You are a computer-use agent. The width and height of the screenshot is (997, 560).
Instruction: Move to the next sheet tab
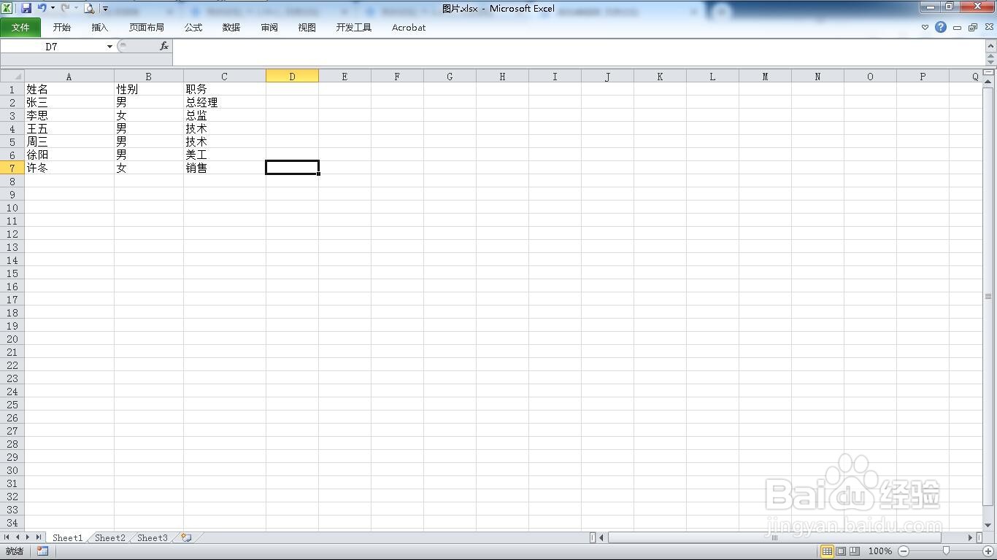pos(28,537)
